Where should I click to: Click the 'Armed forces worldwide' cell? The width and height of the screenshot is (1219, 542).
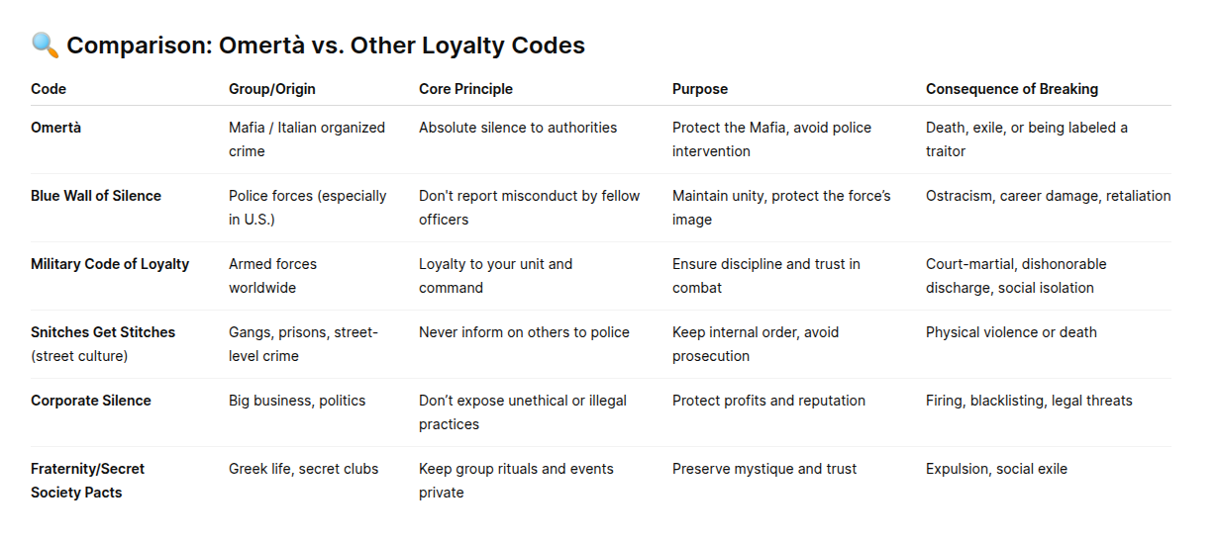point(272,276)
